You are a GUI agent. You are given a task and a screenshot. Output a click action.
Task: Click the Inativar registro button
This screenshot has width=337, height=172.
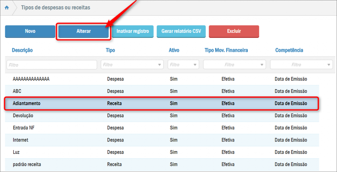[133, 31]
